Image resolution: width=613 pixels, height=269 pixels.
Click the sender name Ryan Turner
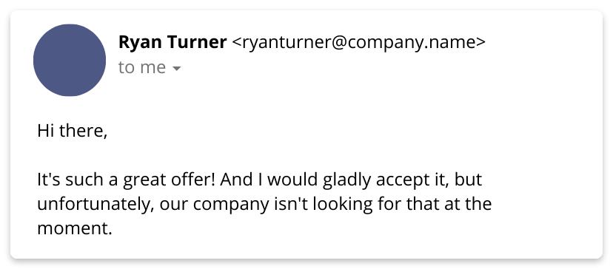(172, 42)
